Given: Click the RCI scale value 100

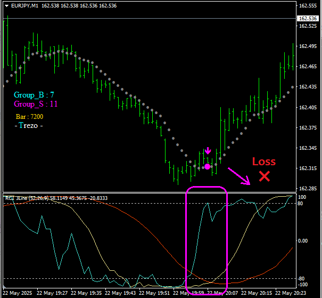Looking at the screenshot, I should (302, 197).
